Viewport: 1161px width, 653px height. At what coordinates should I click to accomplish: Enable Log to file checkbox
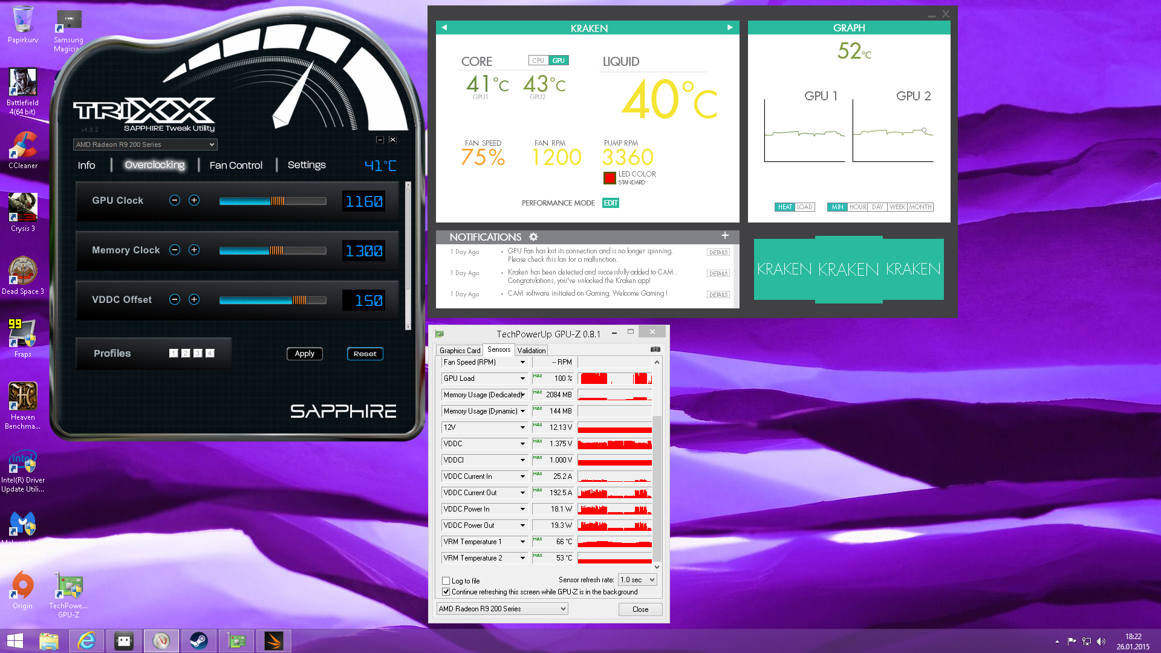[x=446, y=580]
